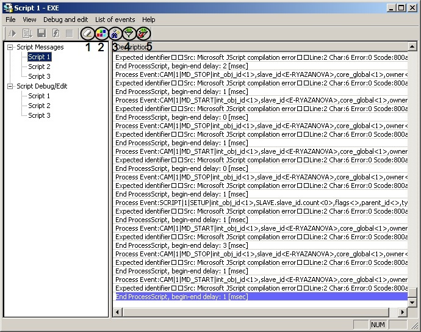Select Script 1 under Script Debug/Edit
421x332 pixels.
pos(39,96)
